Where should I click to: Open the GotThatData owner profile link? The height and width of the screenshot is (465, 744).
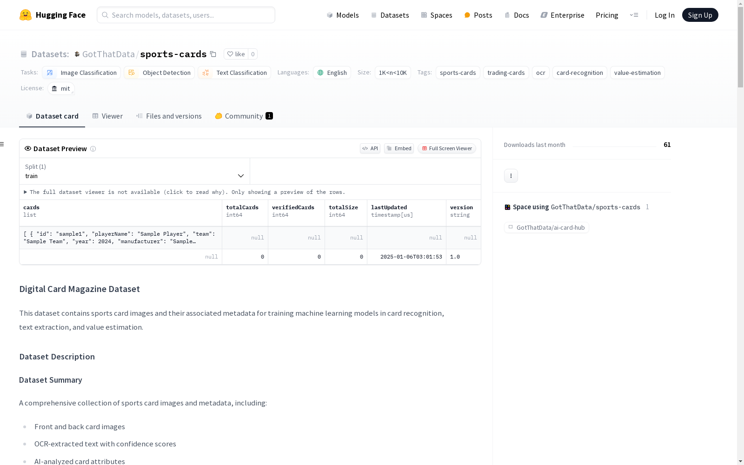coord(108,54)
